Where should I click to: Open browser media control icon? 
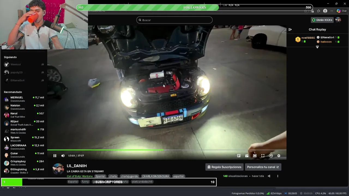(x=312, y=11)
